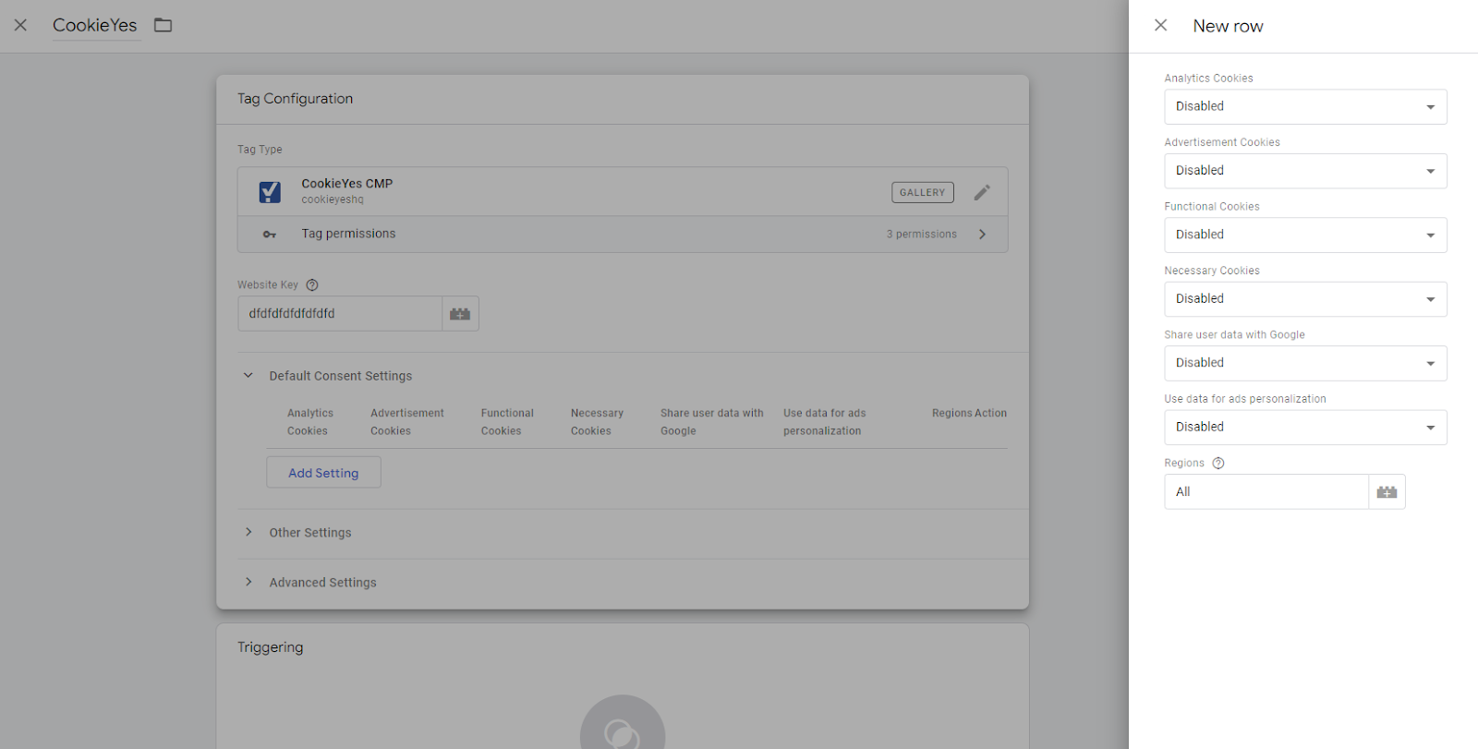1478x749 pixels.
Task: Edit tag type with pencil icon
Action: pos(982,192)
